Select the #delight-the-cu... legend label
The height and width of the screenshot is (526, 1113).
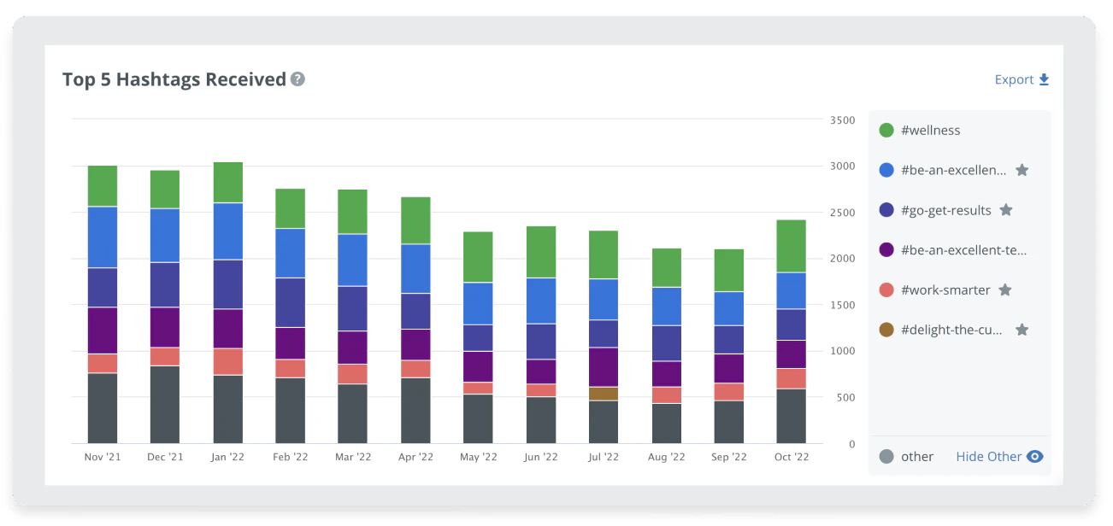click(952, 330)
